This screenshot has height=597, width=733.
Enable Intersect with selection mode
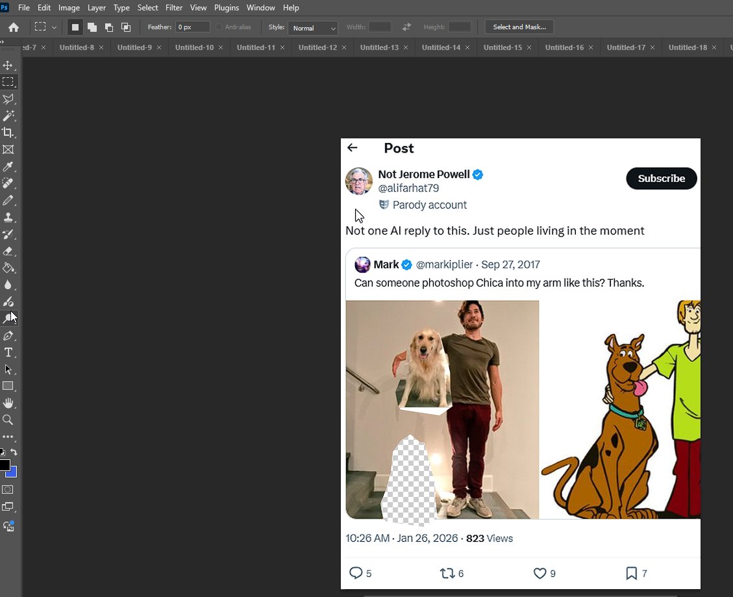pos(126,27)
